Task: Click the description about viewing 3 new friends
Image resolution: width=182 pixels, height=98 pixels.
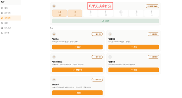Action: click(68, 65)
